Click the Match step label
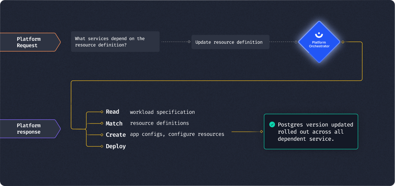This screenshot has width=395, height=186. (114, 124)
